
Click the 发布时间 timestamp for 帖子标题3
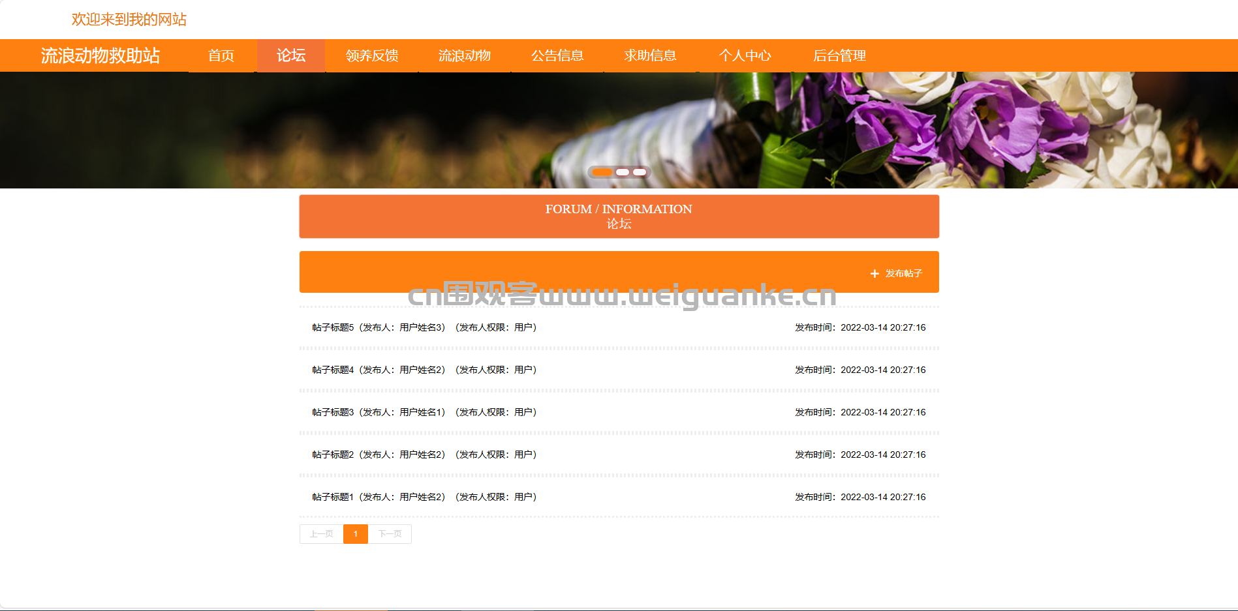(x=860, y=412)
